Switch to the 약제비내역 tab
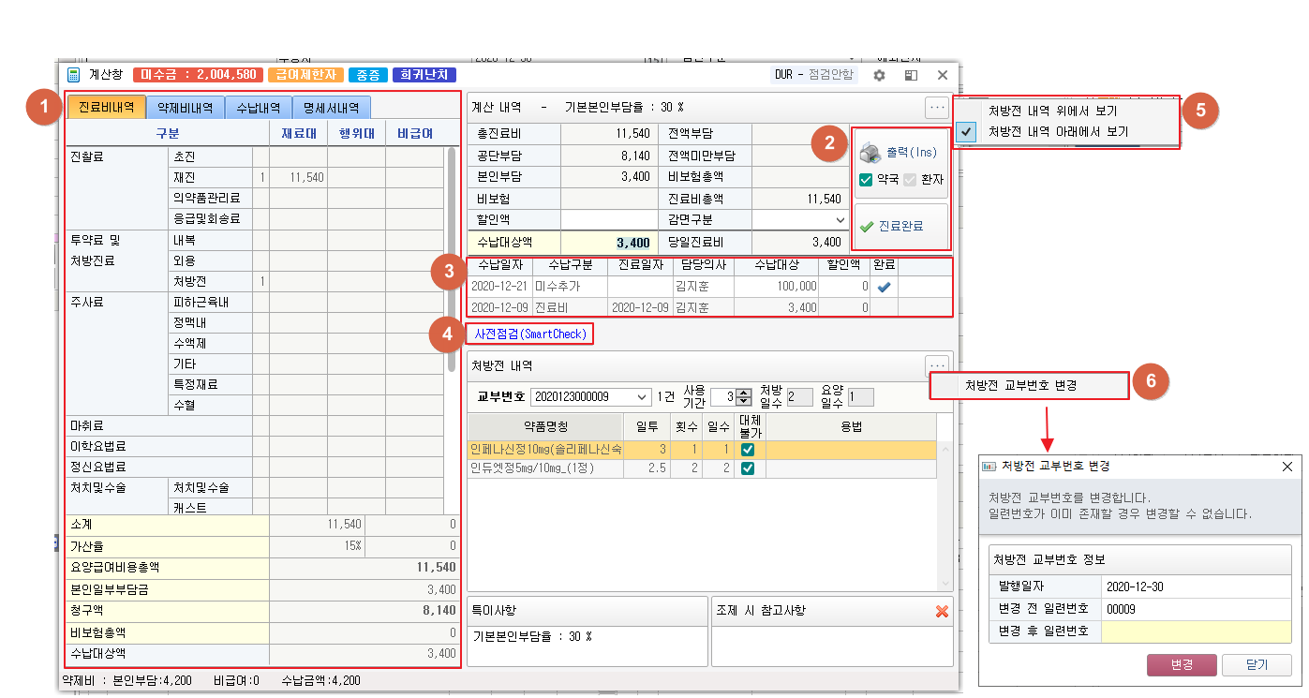This screenshot has height=698, width=1309. click(x=186, y=108)
